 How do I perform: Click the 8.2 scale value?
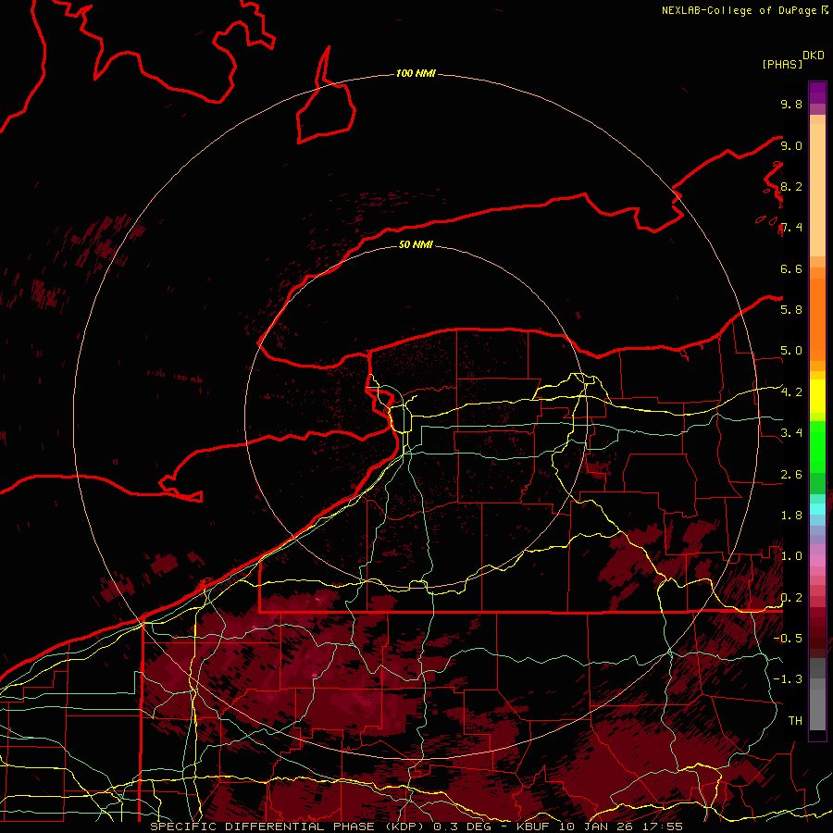791,186
